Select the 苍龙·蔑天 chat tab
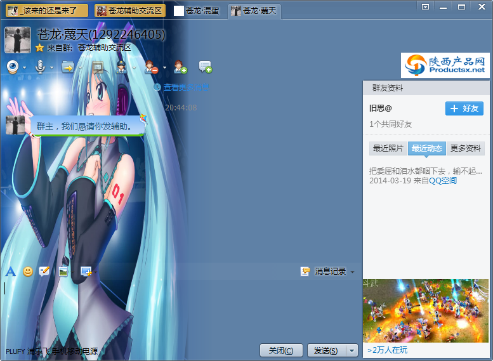 tap(254, 11)
